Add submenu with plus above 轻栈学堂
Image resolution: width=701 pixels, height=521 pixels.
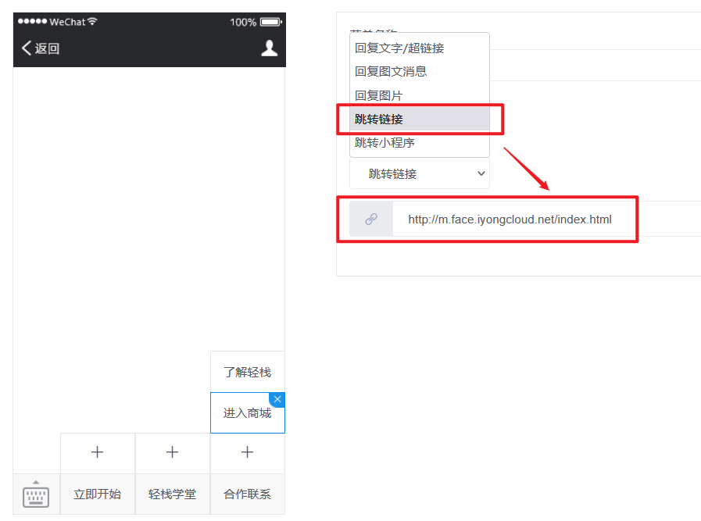pos(172,452)
